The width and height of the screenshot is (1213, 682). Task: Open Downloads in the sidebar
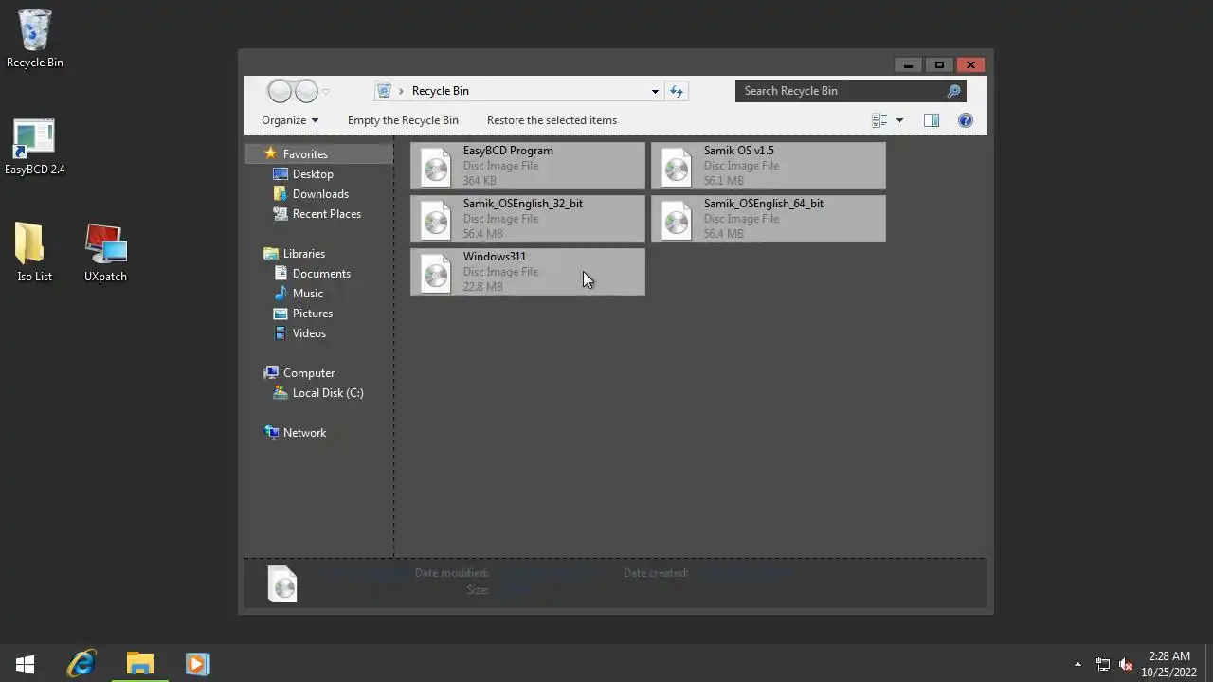pos(311,194)
